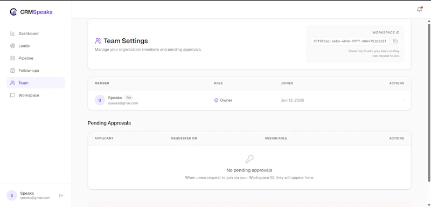Click the vertical page scrollbar

(429, 102)
